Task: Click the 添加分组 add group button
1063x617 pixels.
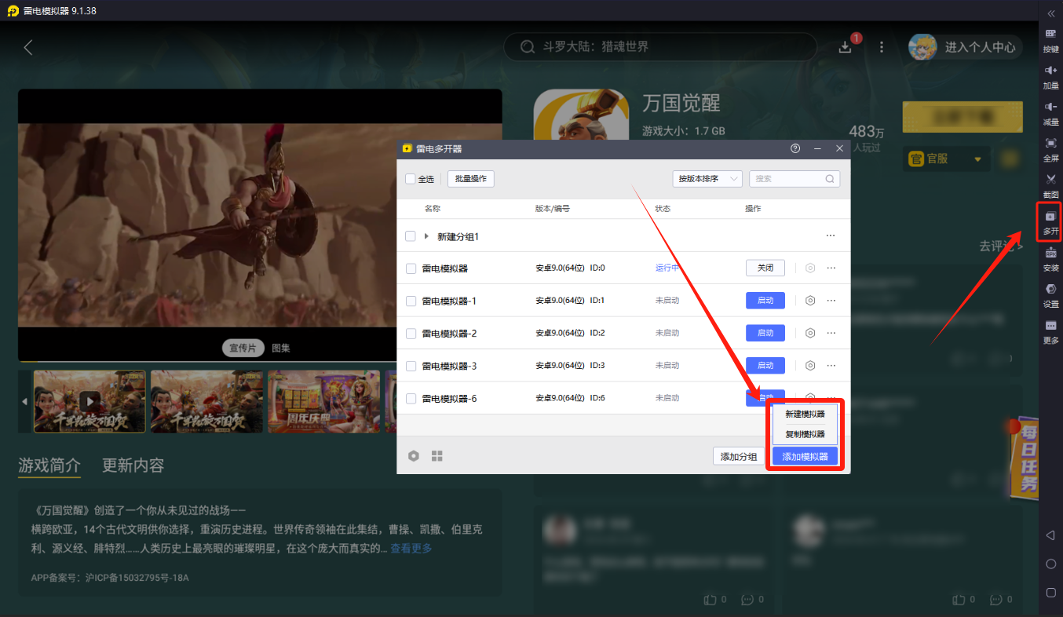Action: point(739,457)
